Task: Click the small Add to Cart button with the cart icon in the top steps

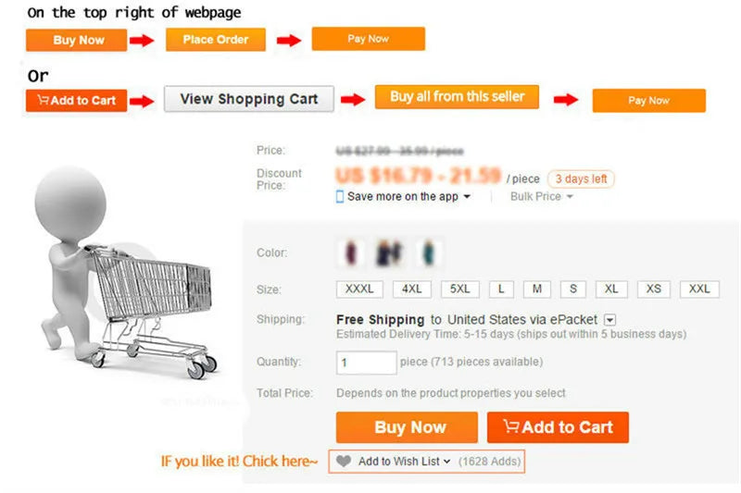Action: pyautogui.click(x=76, y=100)
